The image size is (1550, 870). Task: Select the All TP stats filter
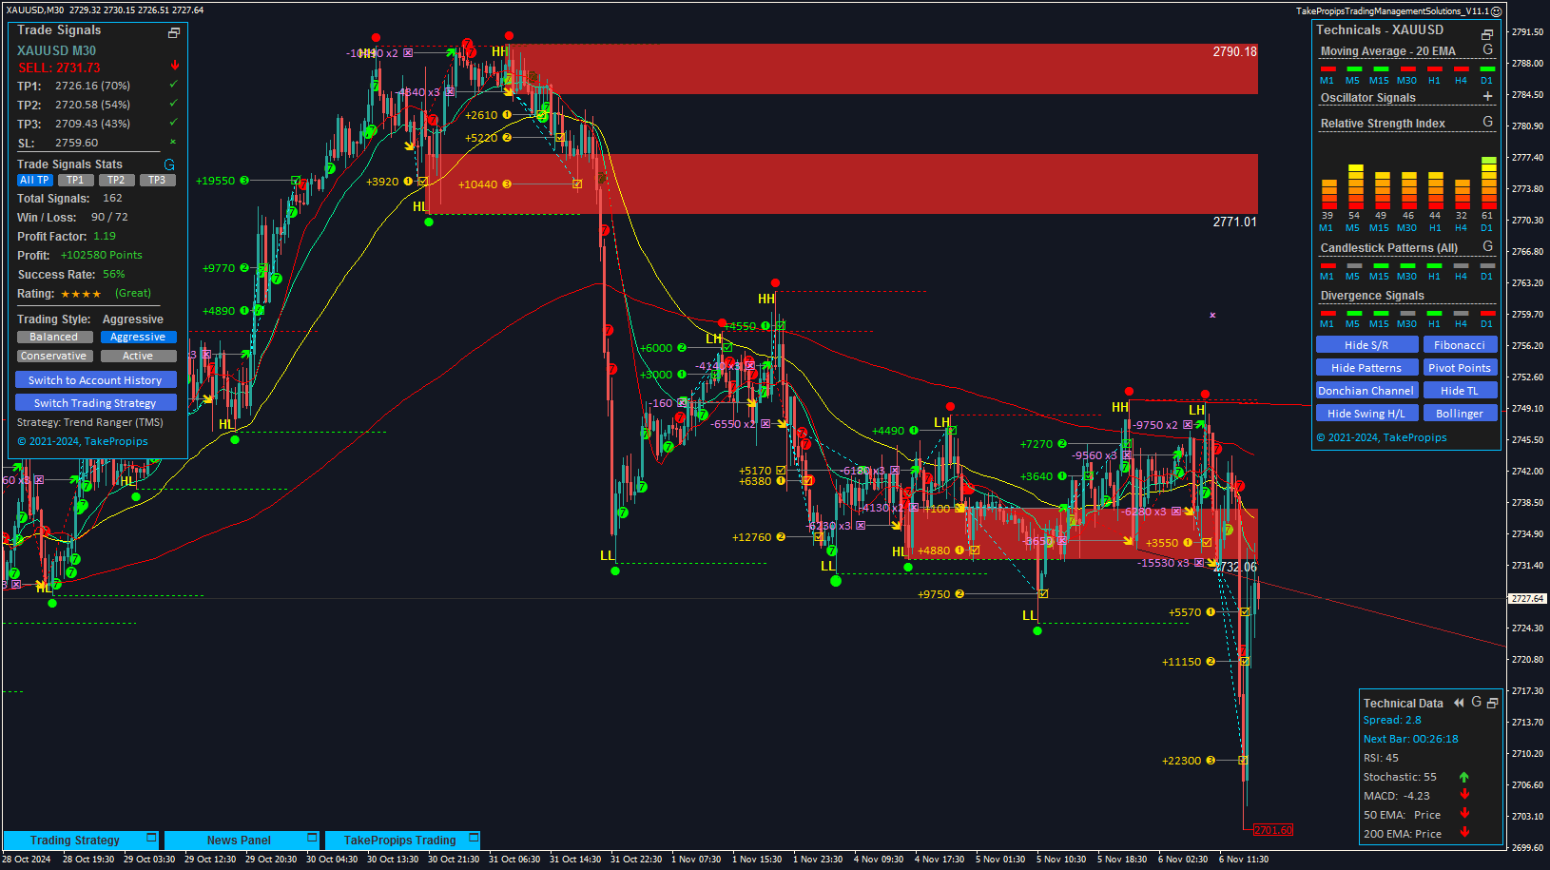click(34, 180)
